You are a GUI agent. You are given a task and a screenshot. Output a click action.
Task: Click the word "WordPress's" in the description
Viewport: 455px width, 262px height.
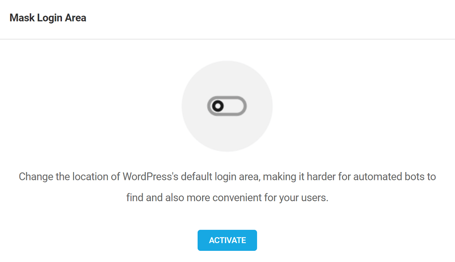click(151, 177)
